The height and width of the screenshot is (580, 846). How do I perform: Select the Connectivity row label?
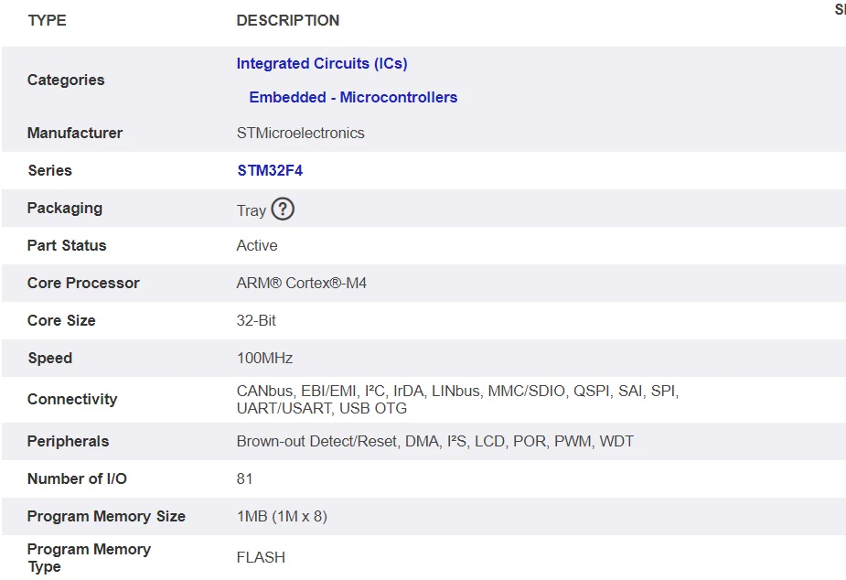coord(72,400)
